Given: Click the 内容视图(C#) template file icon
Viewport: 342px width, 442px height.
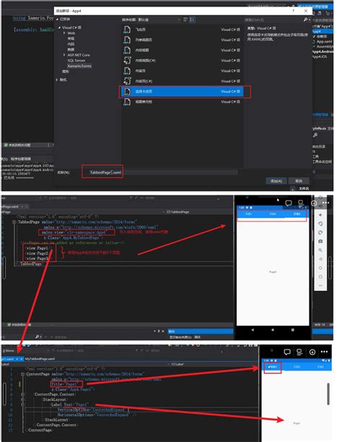Looking at the screenshot, I should point(127,61).
